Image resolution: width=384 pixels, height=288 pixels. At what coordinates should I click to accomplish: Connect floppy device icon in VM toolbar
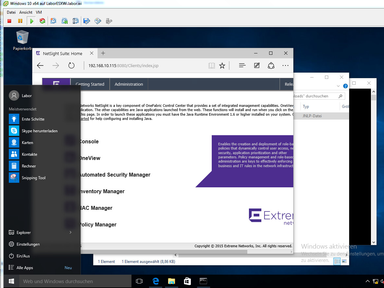(87, 21)
